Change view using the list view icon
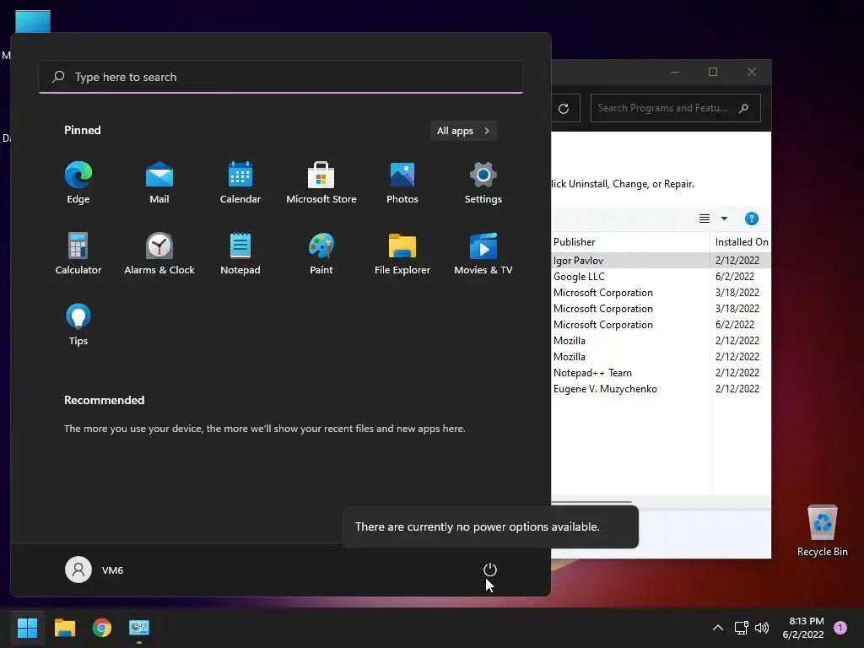The image size is (864, 648). (705, 219)
